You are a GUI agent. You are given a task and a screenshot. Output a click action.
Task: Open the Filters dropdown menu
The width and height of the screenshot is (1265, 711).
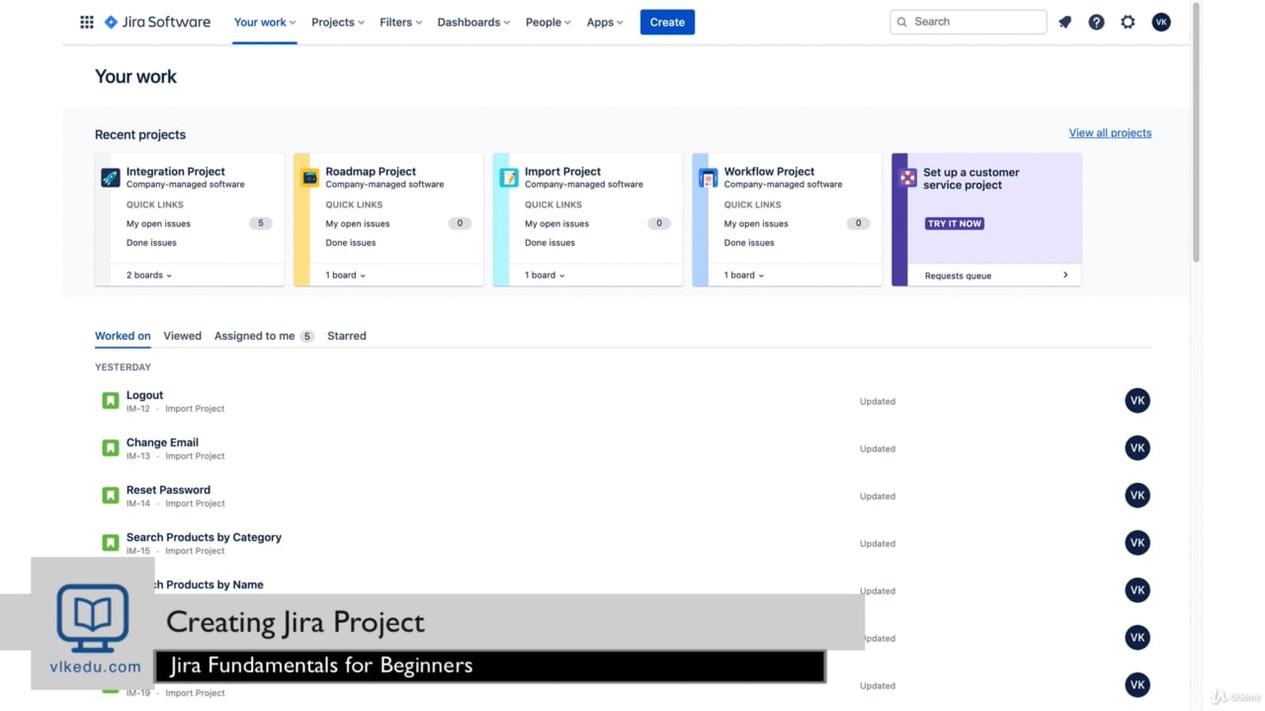(401, 22)
